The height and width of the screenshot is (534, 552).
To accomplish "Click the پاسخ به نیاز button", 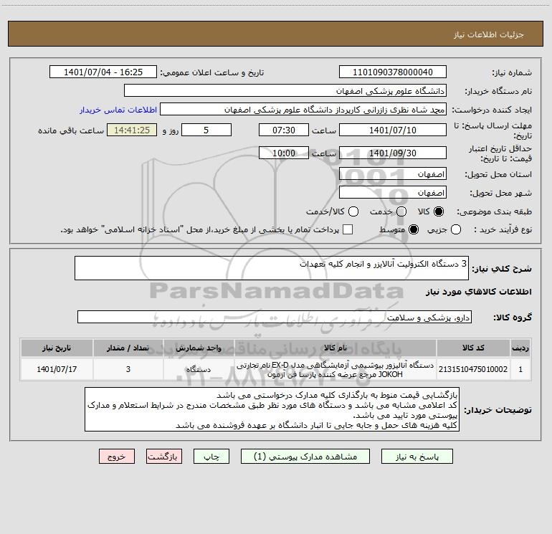I will coord(417,457).
